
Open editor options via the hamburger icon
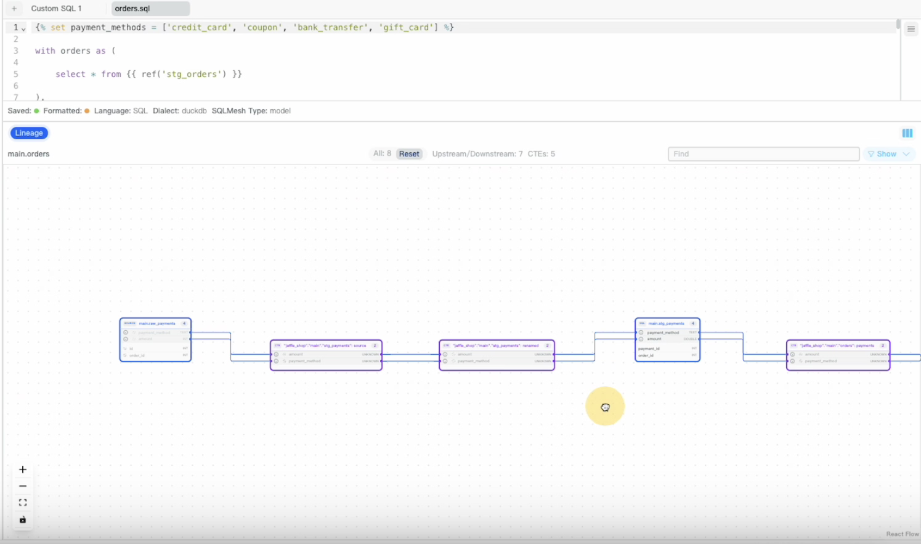(x=911, y=28)
